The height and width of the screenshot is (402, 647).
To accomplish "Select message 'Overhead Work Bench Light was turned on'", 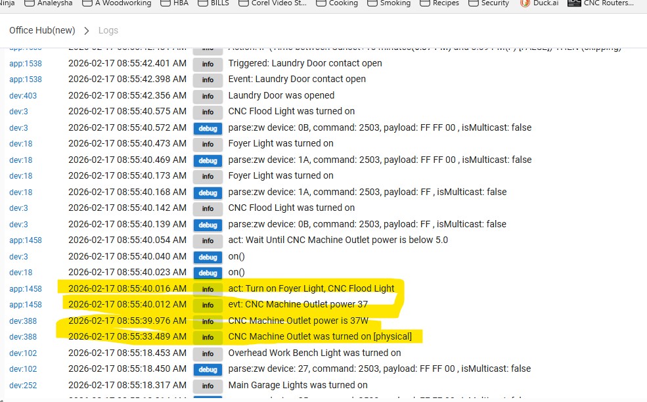I will (x=315, y=353).
